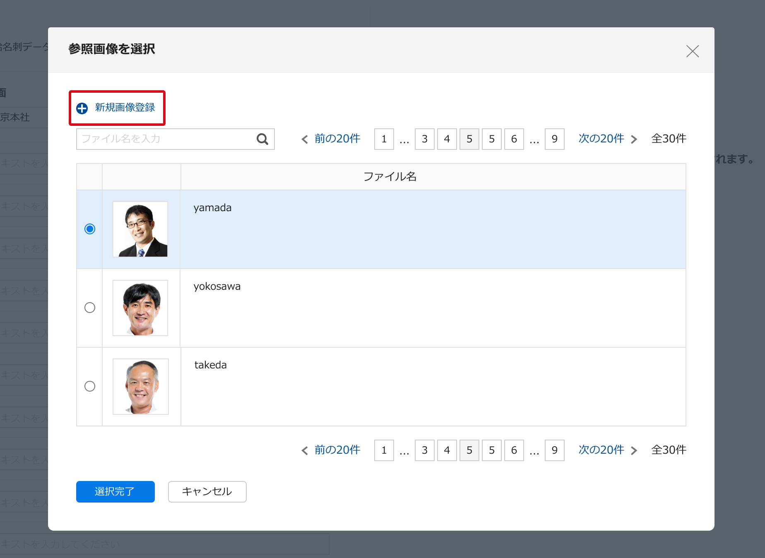This screenshot has height=558, width=765.
Task: Select the yamada radio button
Action: [x=90, y=229]
